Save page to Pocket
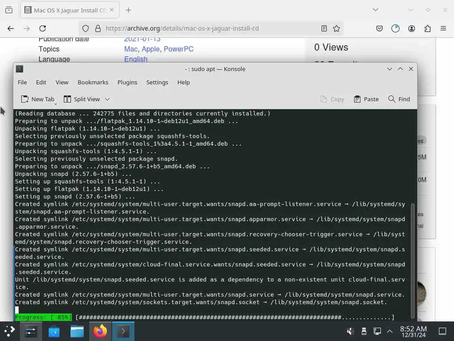Image resolution: width=454 pixels, height=341 pixels. [x=380, y=28]
